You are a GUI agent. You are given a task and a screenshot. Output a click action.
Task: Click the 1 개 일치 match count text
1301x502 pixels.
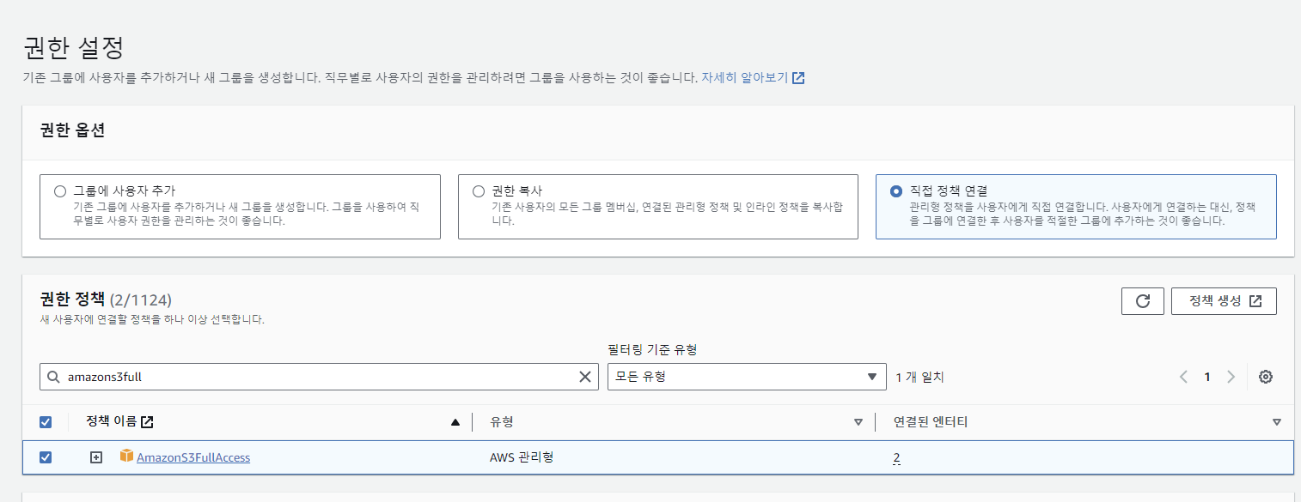(919, 377)
